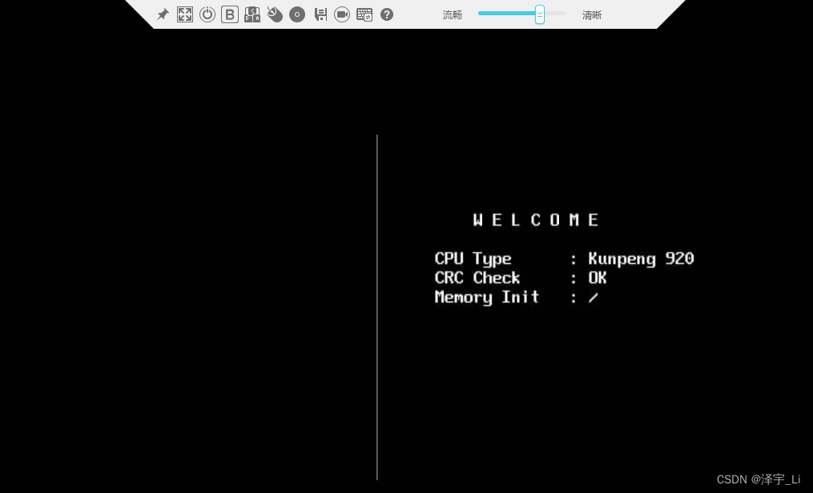813x493 pixels.
Task: Click the 流畅 (smooth) label
Action: [x=452, y=15]
